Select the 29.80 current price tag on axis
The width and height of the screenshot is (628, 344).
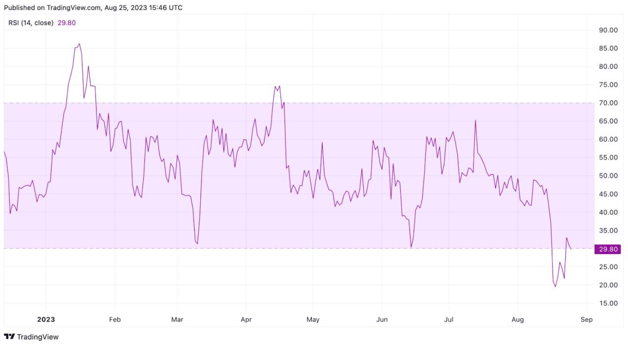(607, 249)
